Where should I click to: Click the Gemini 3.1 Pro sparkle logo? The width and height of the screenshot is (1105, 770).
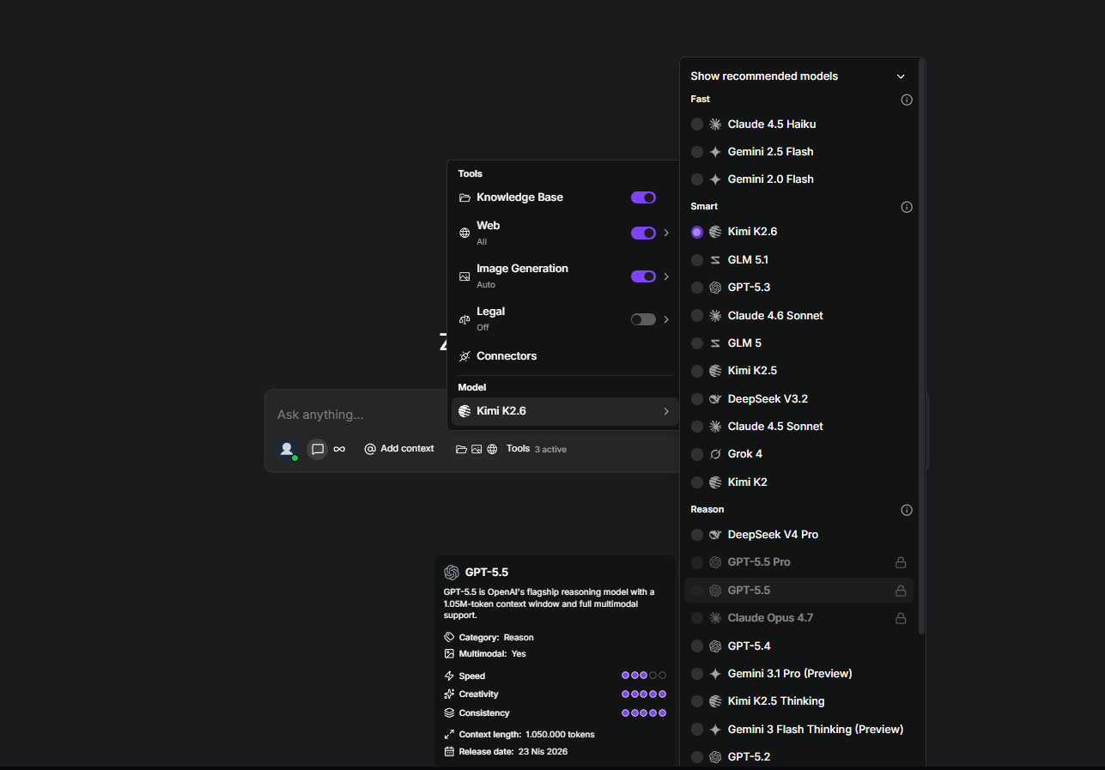click(x=715, y=674)
